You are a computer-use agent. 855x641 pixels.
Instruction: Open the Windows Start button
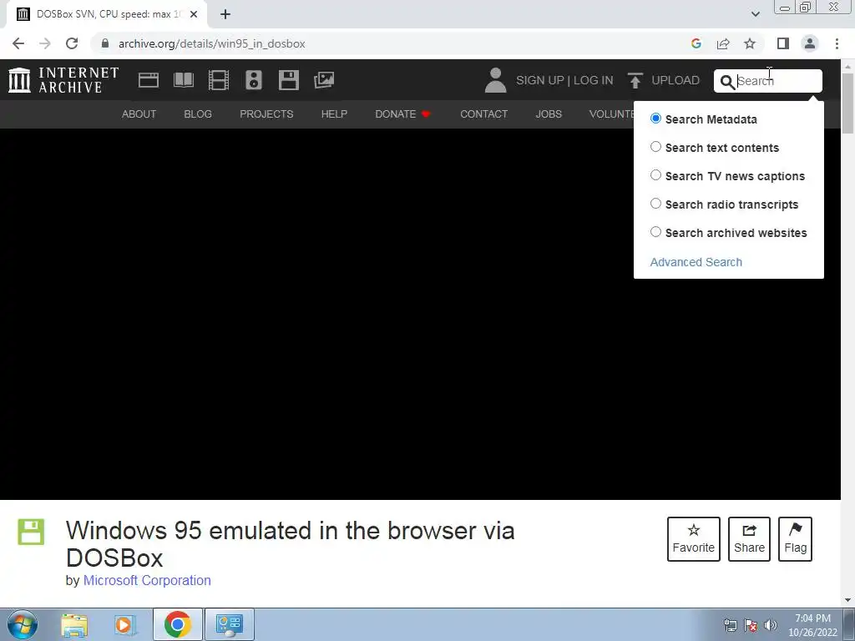23,624
